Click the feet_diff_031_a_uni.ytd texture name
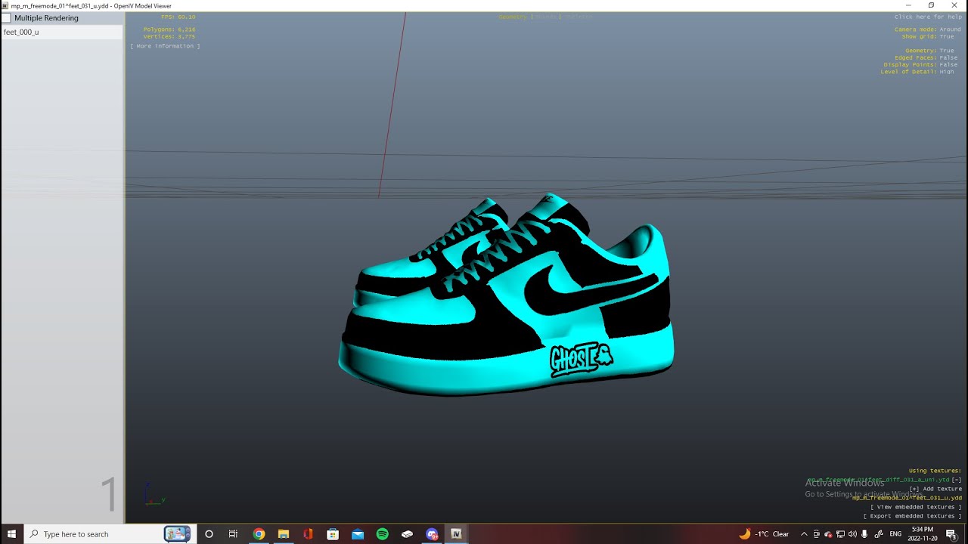 coord(877,480)
